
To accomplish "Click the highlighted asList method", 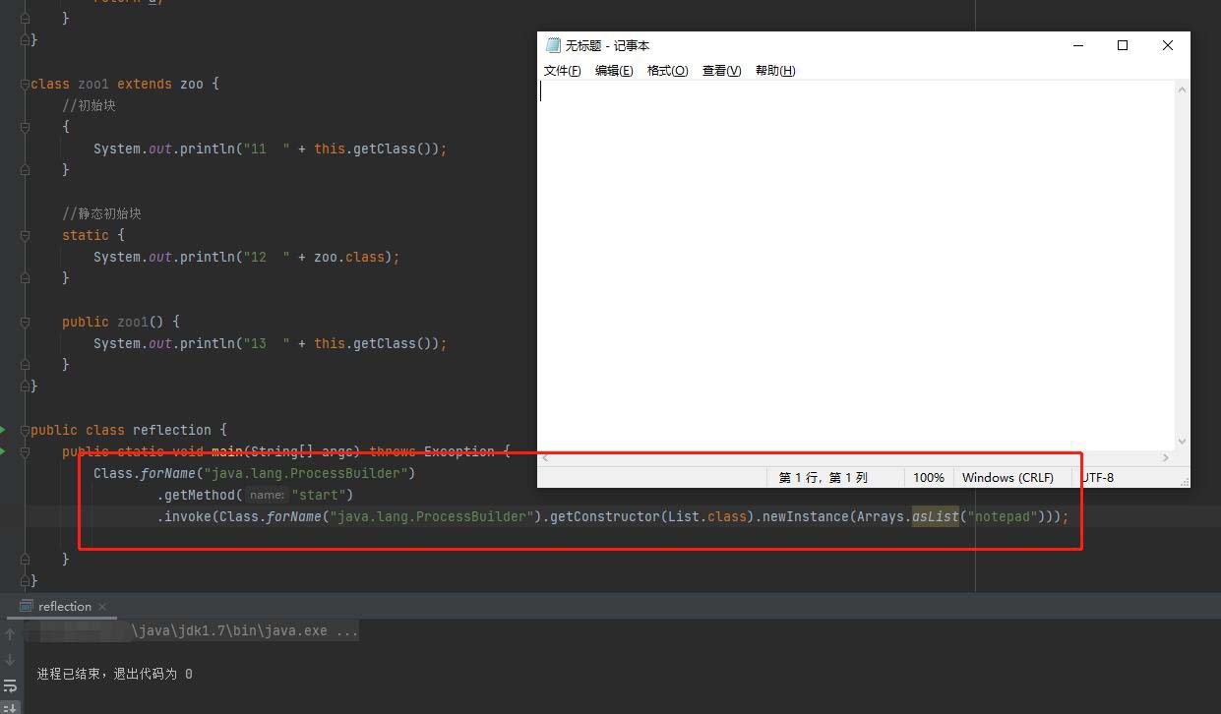I will [935, 516].
